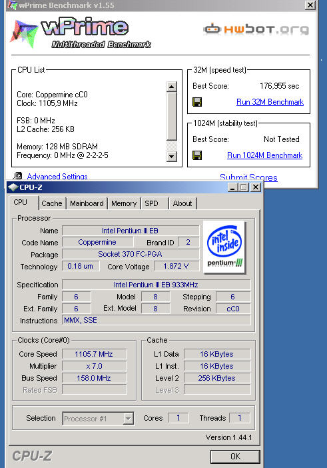
Task: Click the Stepping value 6
Action: coord(233,297)
